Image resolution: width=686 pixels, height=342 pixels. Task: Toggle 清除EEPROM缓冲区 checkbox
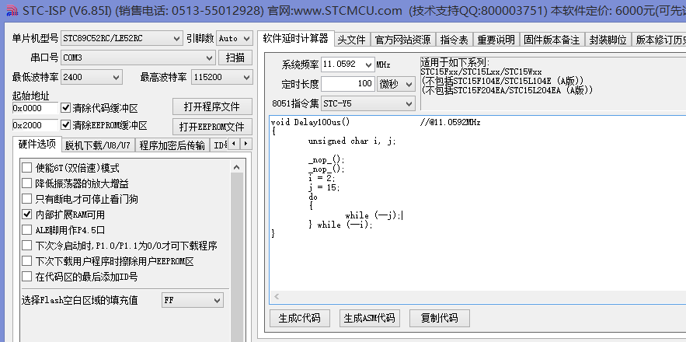click(65, 125)
